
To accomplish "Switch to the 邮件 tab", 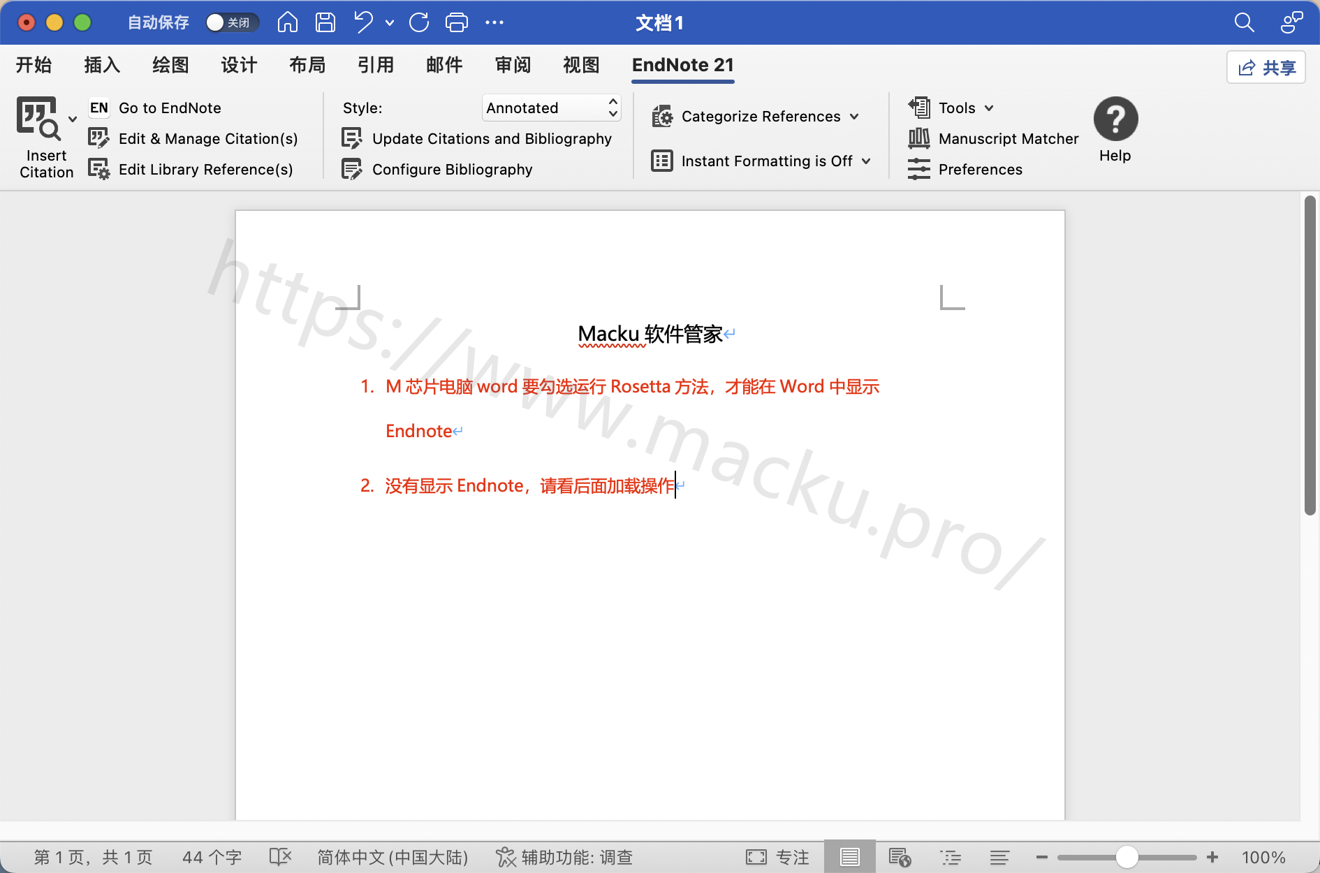I will 444,65.
